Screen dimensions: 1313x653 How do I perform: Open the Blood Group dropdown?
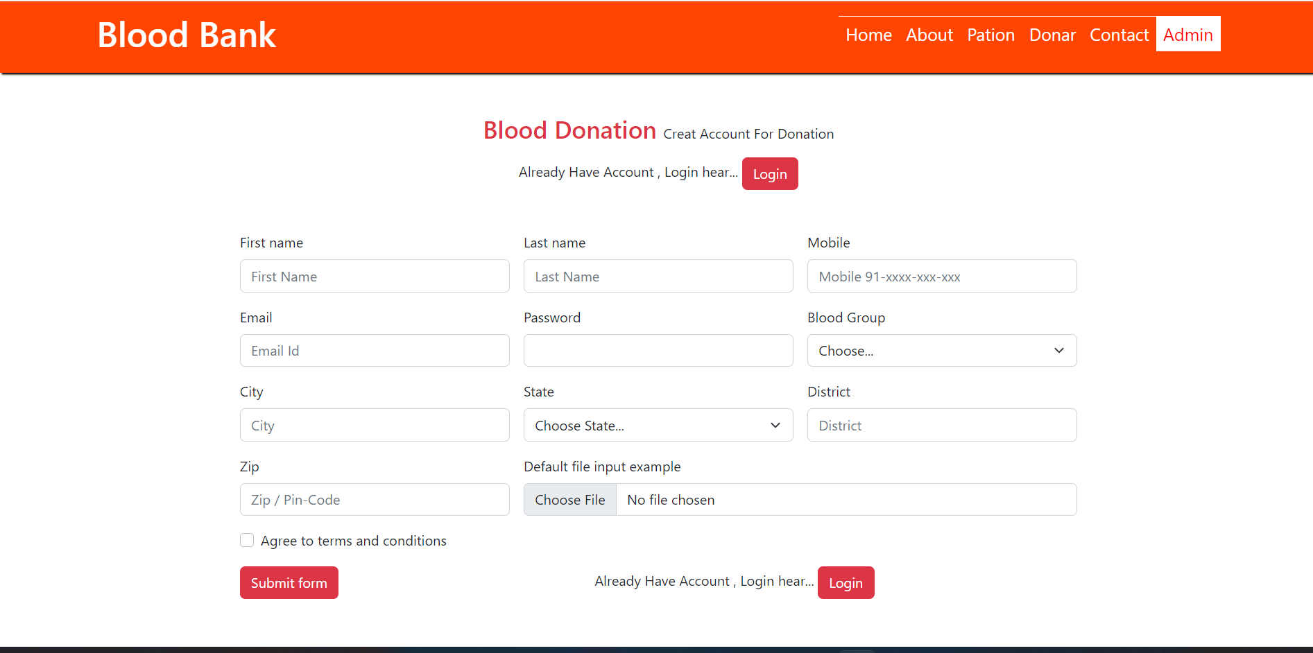[941, 350]
